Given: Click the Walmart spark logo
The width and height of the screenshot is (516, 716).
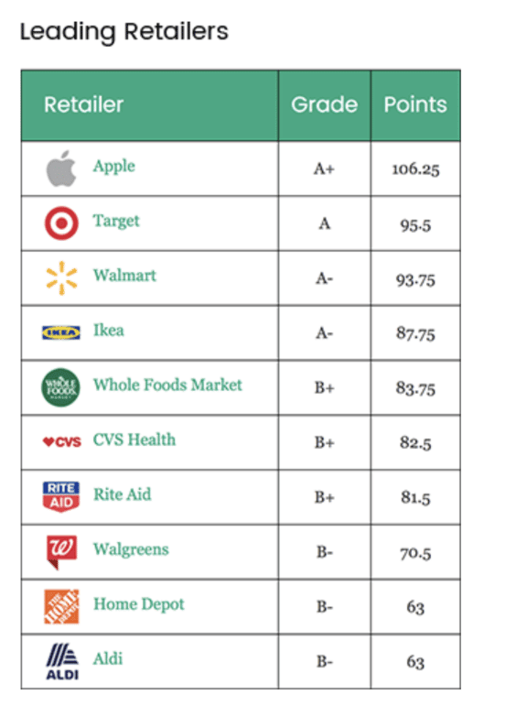Looking at the screenshot, I should tap(61, 278).
